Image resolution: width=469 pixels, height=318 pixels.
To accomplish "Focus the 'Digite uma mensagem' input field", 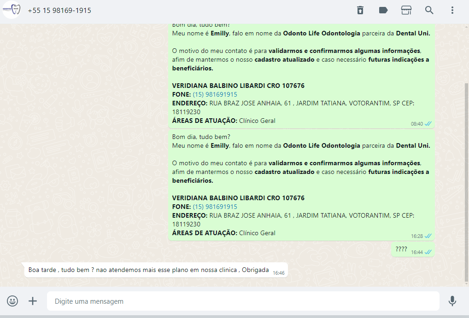I will pyautogui.click(x=243, y=301).
